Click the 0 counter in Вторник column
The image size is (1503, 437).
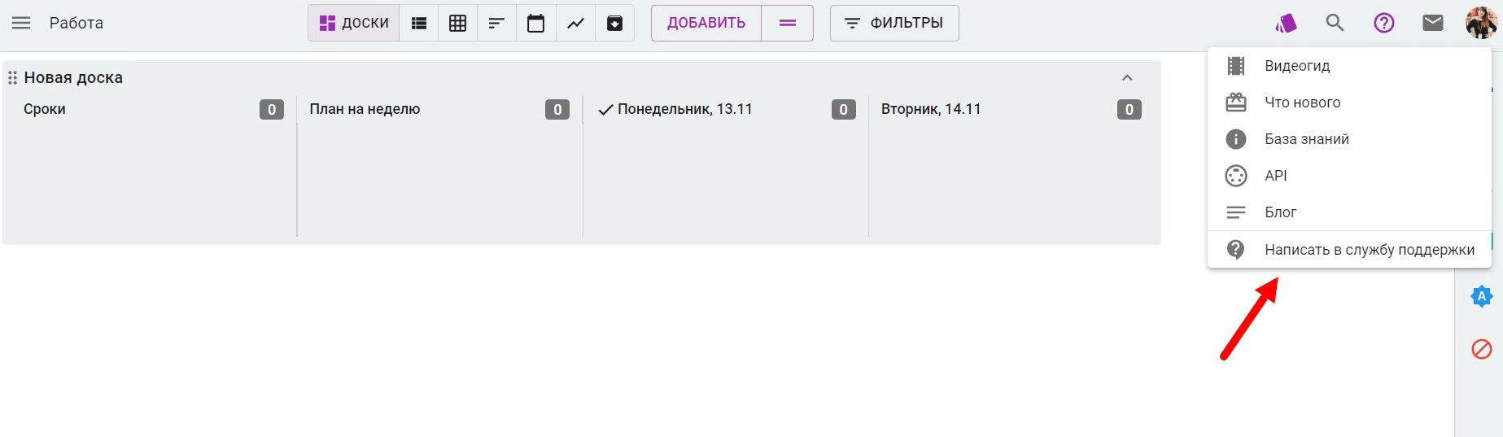(1129, 109)
